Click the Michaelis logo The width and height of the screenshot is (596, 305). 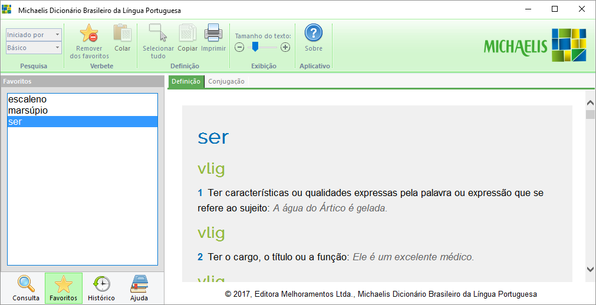pos(535,45)
